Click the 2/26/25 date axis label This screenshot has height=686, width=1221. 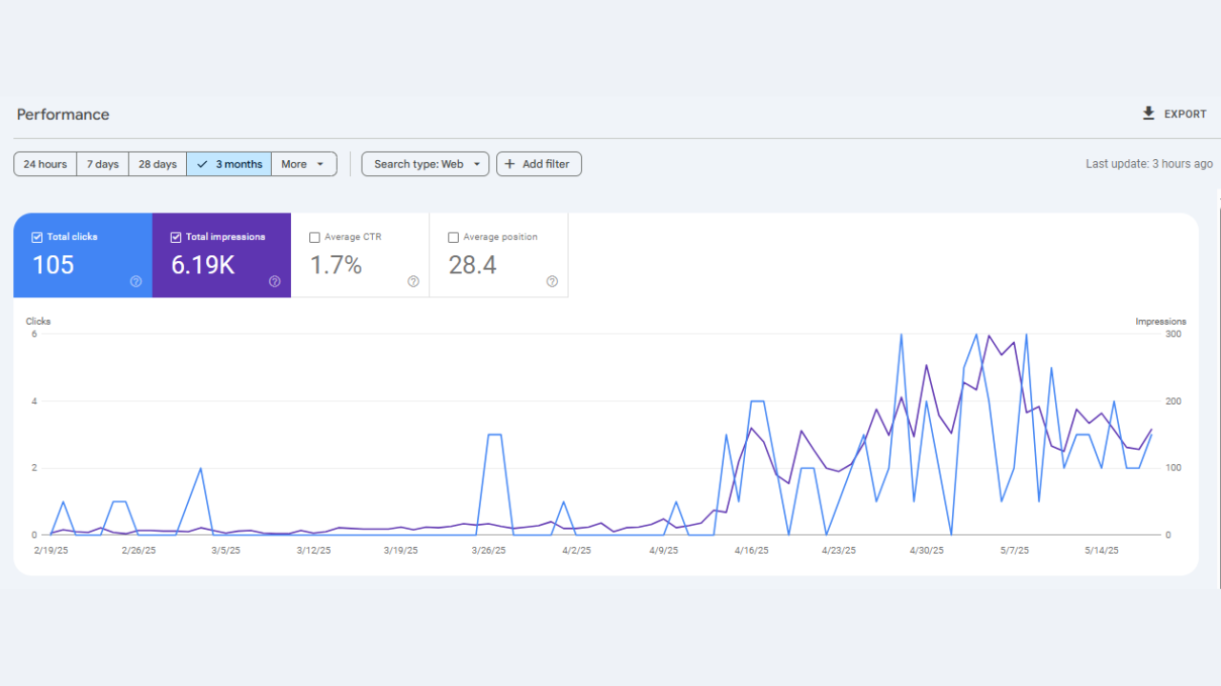tap(138, 551)
